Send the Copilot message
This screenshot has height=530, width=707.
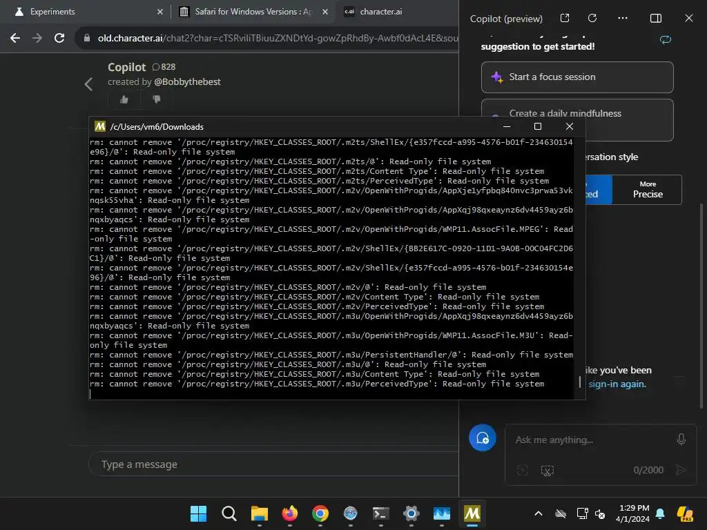[x=681, y=470]
